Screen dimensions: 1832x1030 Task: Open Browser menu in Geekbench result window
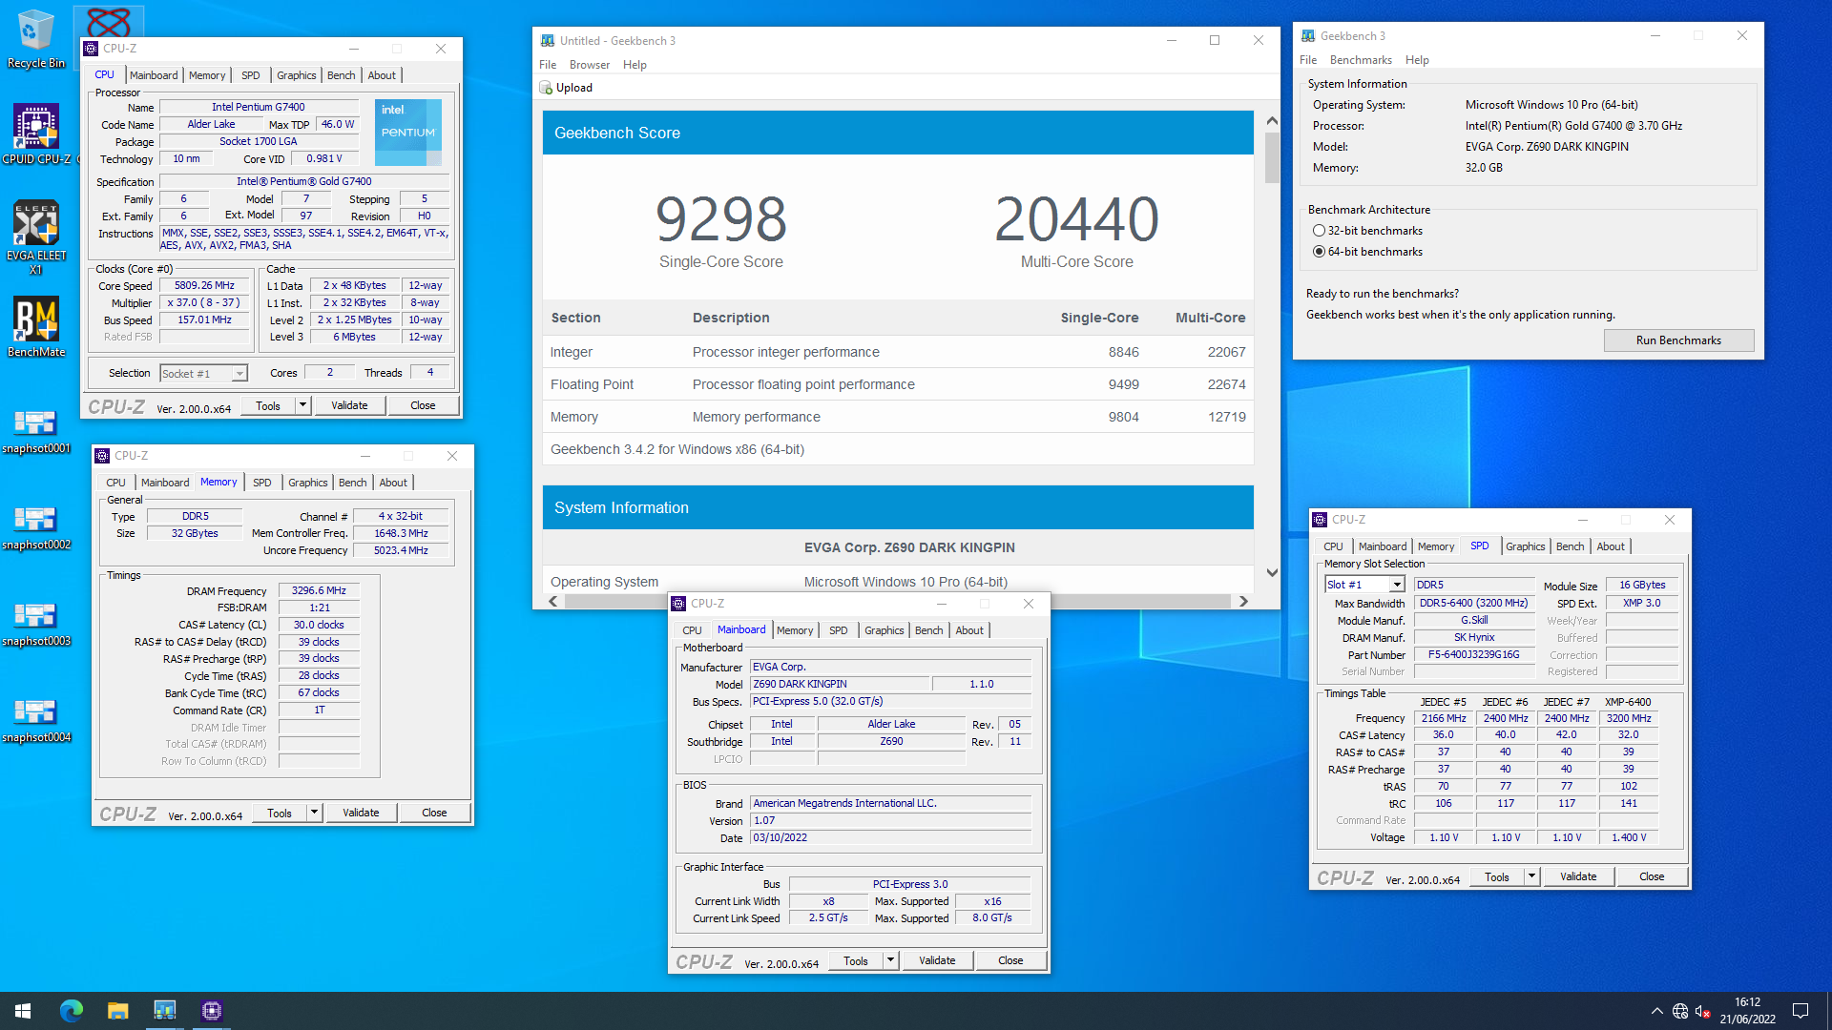590,65
